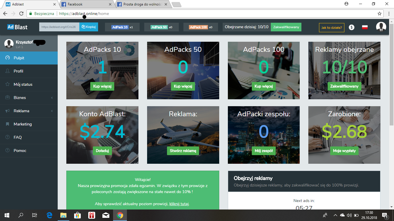The height and width of the screenshot is (221, 394).
Task: Open Mój status in the sidebar
Action: (29, 84)
